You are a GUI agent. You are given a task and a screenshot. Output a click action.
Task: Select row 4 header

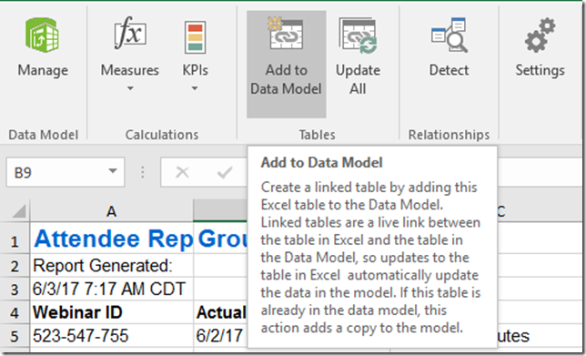click(x=15, y=312)
